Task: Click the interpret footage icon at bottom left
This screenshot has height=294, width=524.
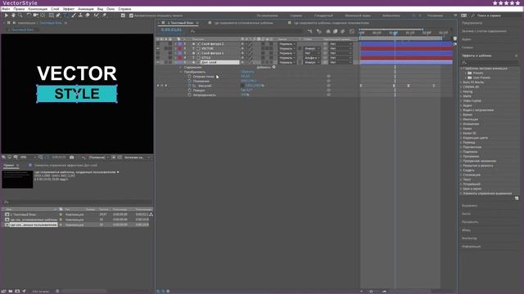Action: pyautogui.click(x=4, y=291)
